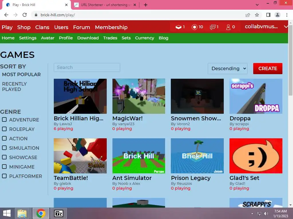Open 7-Zip from the taskbar
Screen dimensions: 293x219
pyautogui.click(x=58, y=213)
